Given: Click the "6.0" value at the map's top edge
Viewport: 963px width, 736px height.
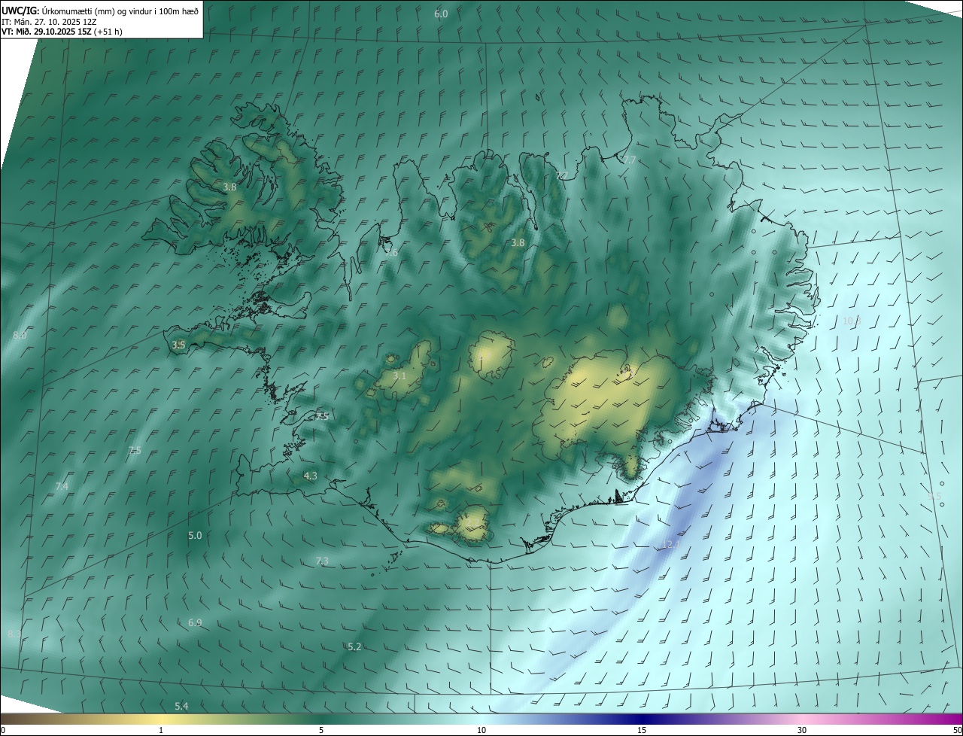Looking at the screenshot, I should click(x=441, y=14).
